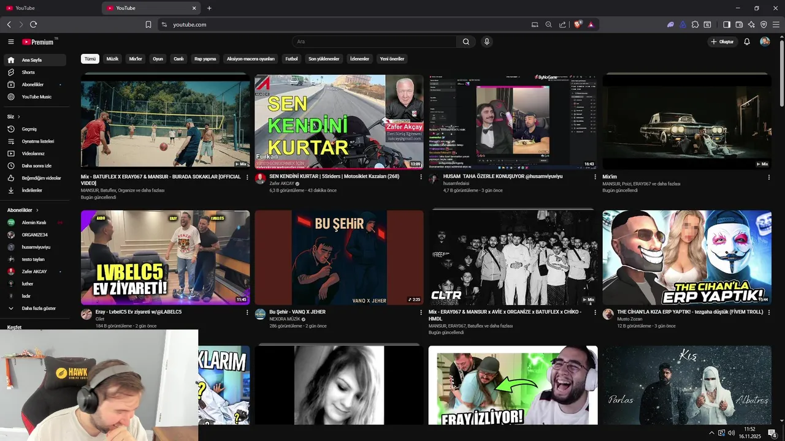Open options for THE CİHAN'LA KIZA ERP video

click(x=768, y=312)
